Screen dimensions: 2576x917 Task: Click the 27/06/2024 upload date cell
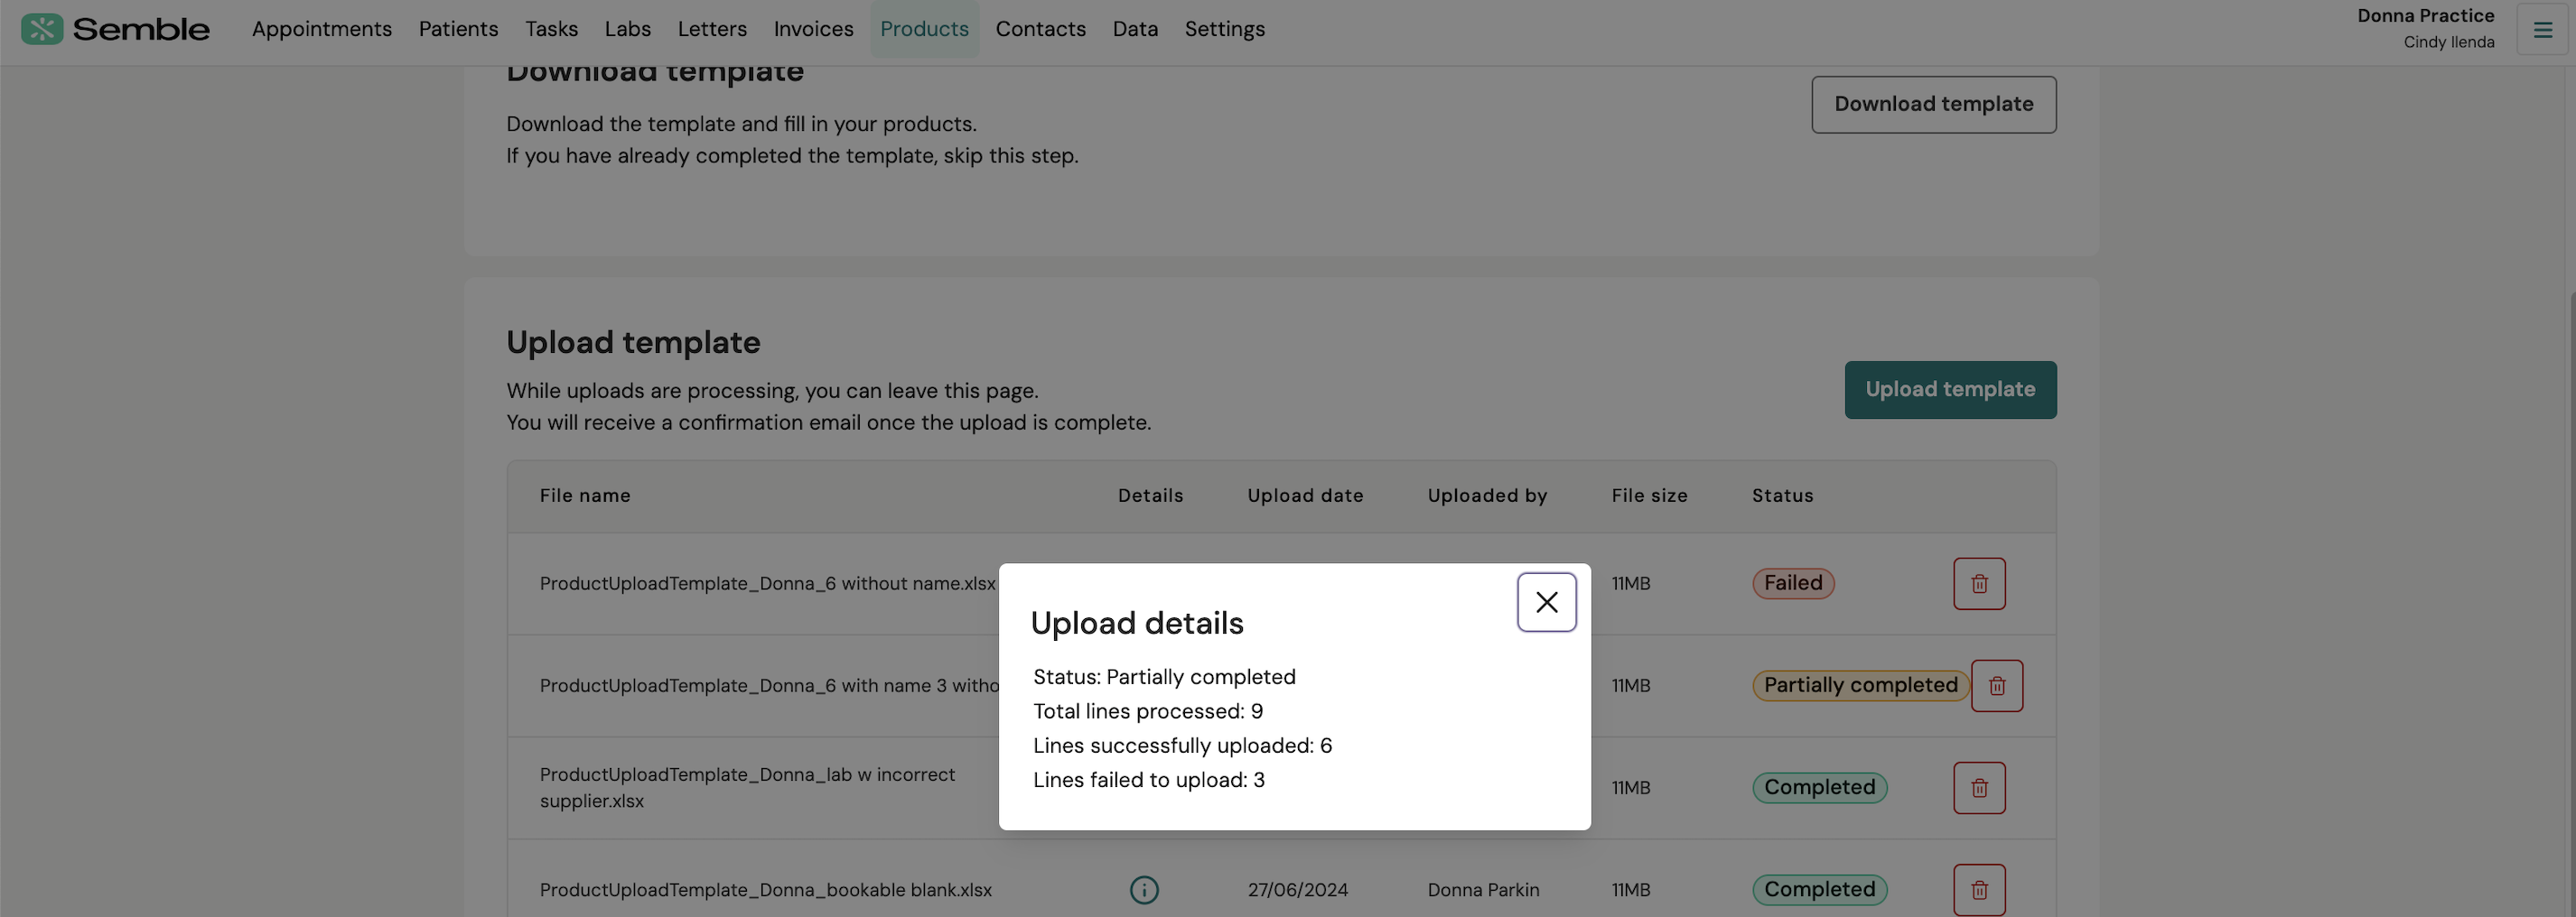[1297, 890]
